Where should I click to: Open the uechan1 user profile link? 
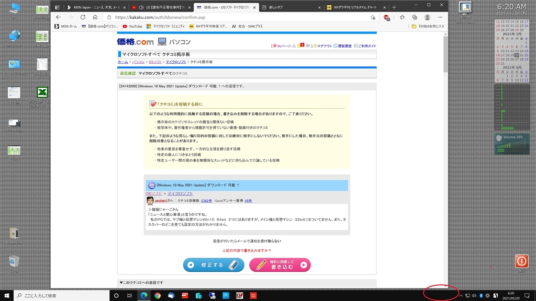pos(161,201)
